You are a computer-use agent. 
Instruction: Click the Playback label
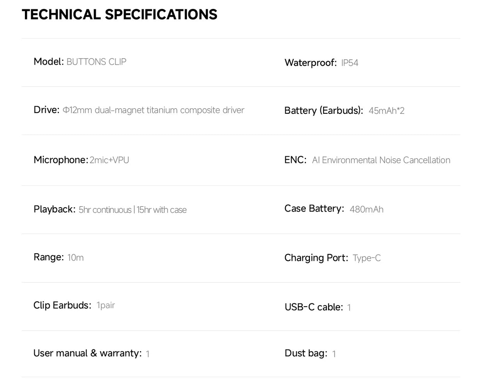[54, 209]
